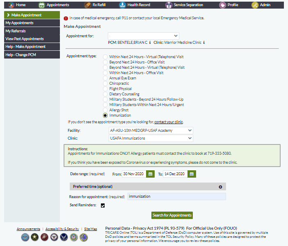288x246 pixels.
Task: Open My Referrals in the sidebar
Action: point(32,31)
